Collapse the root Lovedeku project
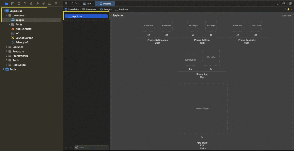The height and width of the screenshot is (151, 294). coord(3,11)
